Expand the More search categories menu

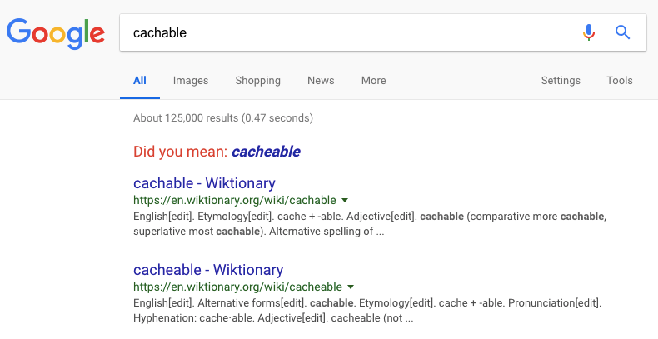click(373, 81)
